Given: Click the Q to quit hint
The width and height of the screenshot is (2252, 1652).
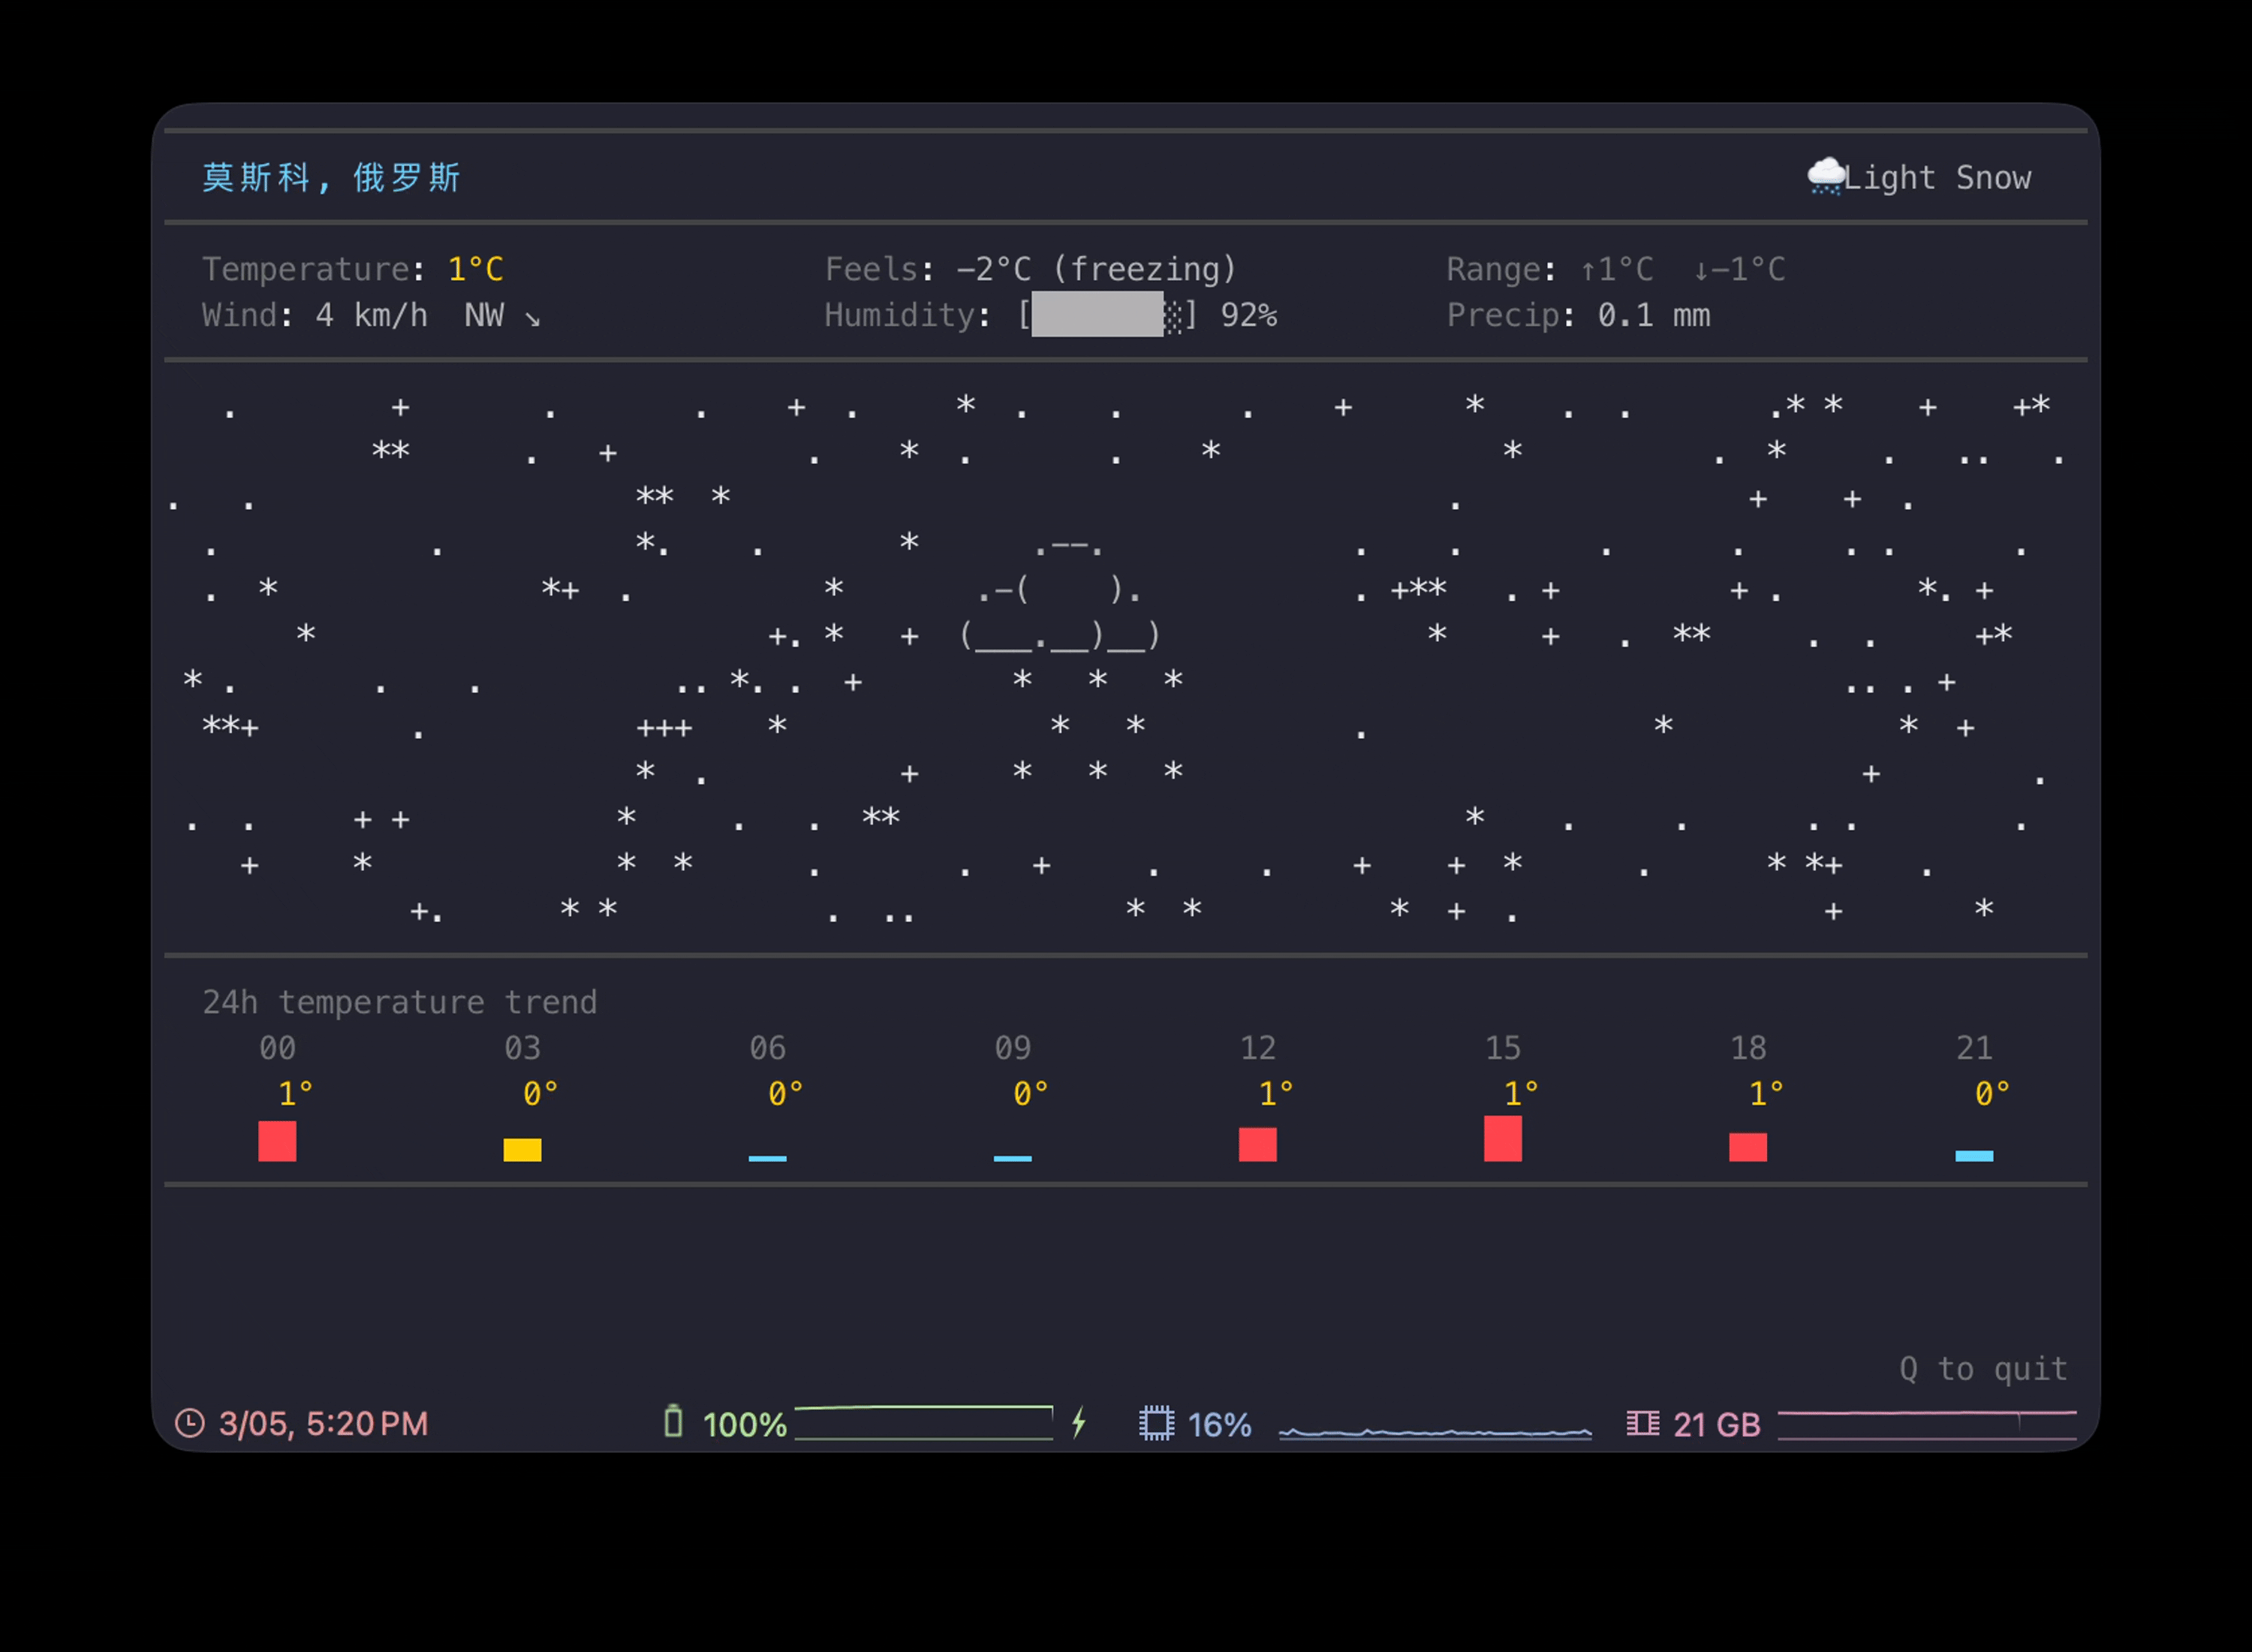Looking at the screenshot, I should tap(1983, 1368).
